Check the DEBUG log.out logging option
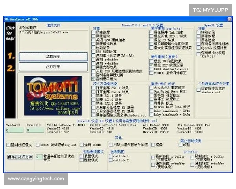 [x=38, y=145]
